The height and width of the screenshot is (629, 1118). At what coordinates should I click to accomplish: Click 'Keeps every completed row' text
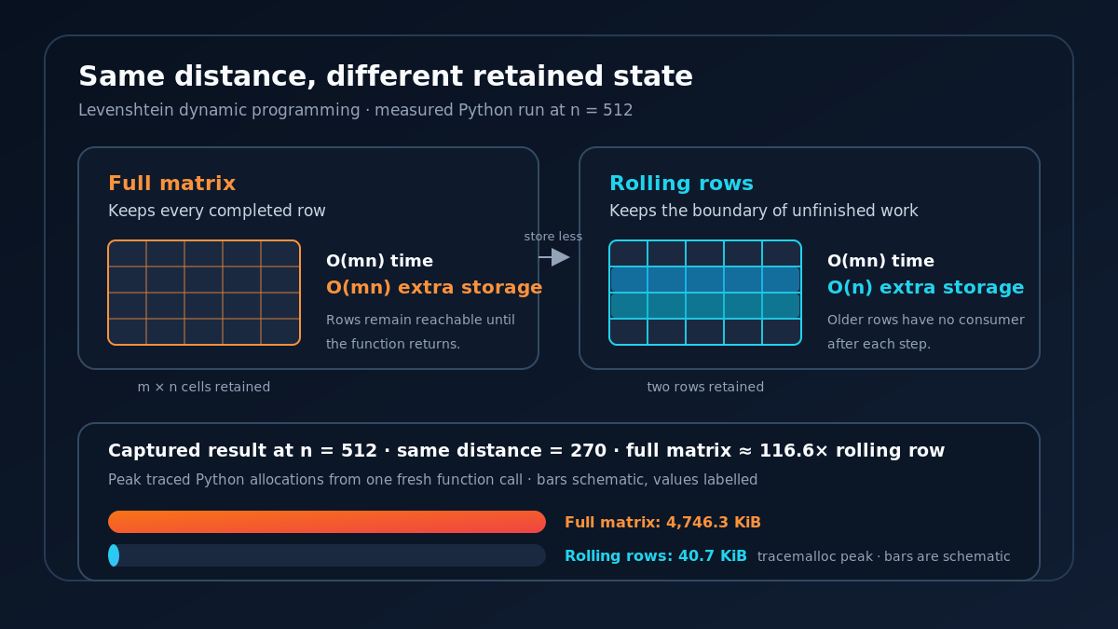click(x=217, y=212)
